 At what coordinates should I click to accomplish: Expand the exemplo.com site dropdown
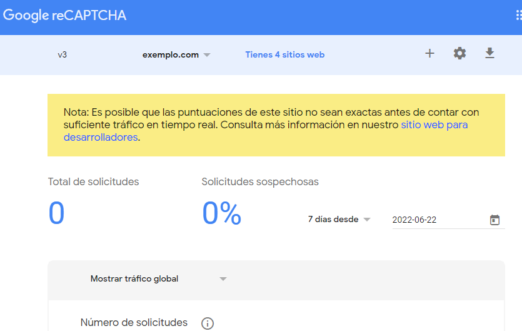click(176, 54)
